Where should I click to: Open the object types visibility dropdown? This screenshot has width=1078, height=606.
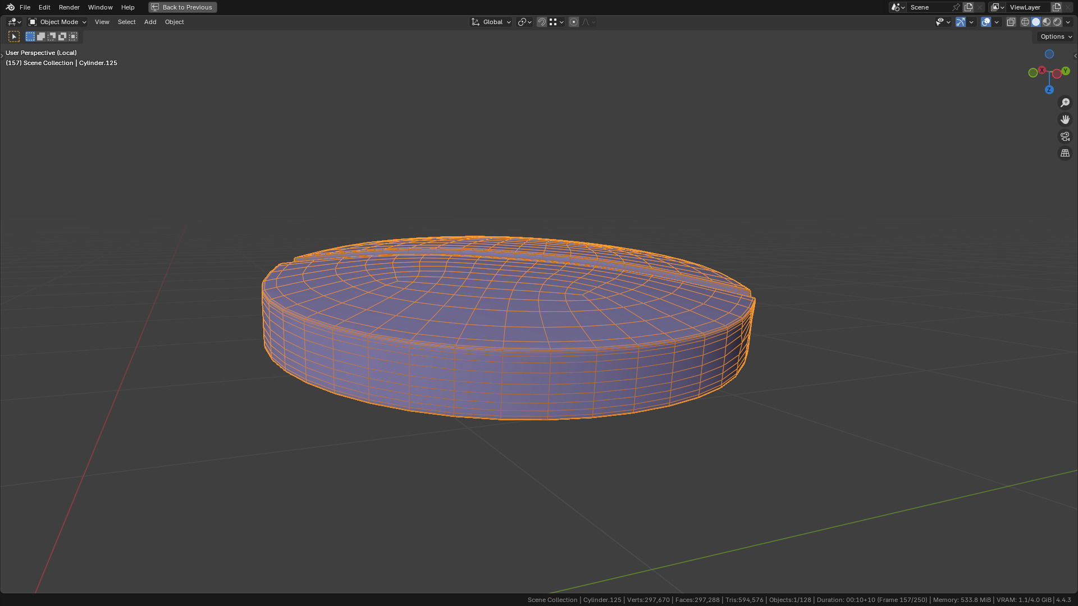pos(943,22)
